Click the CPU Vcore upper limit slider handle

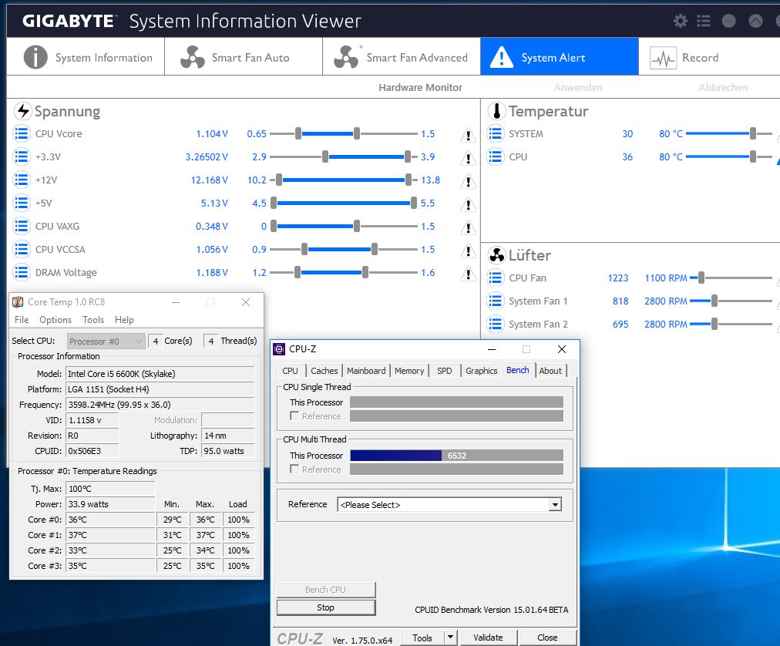357,134
